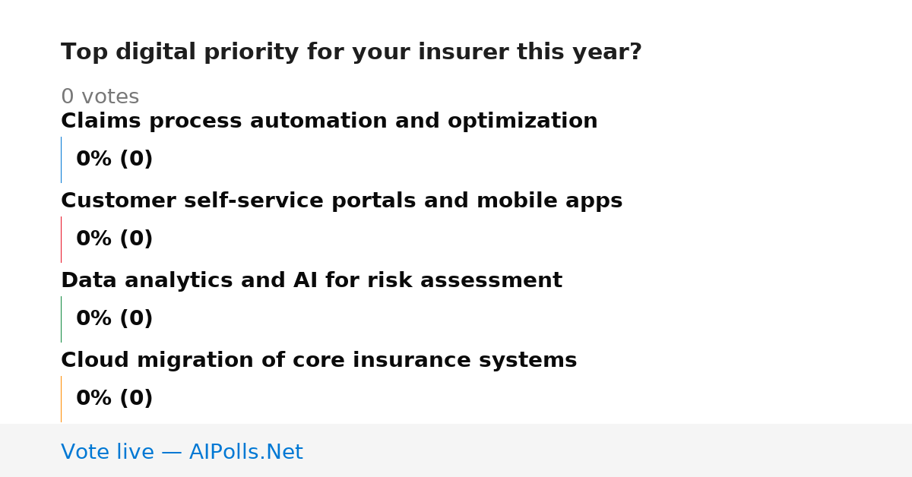Click 0% (0) result for Customer self-service
Screen dimensions: 912x477
coord(114,239)
